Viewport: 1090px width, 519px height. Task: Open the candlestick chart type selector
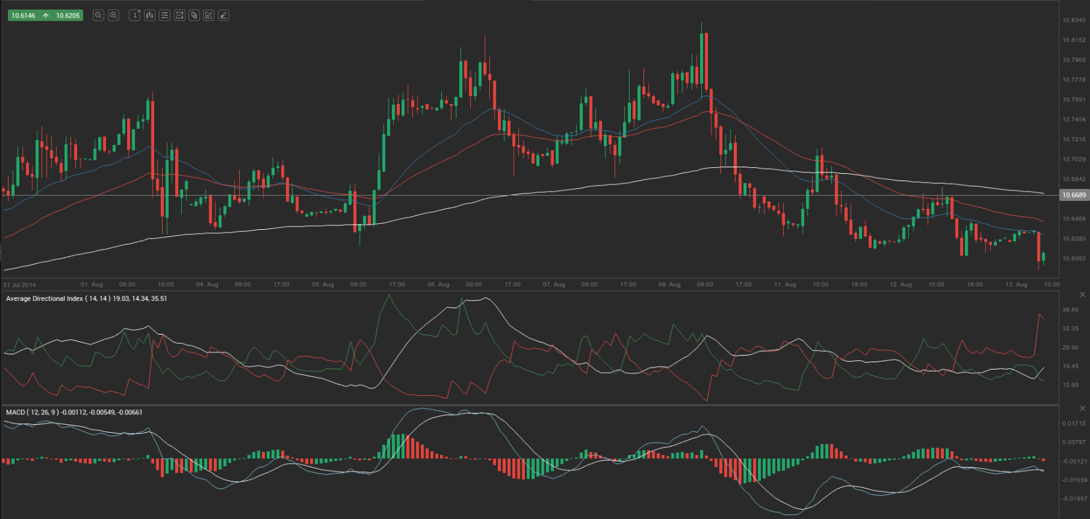pyautogui.click(x=150, y=15)
